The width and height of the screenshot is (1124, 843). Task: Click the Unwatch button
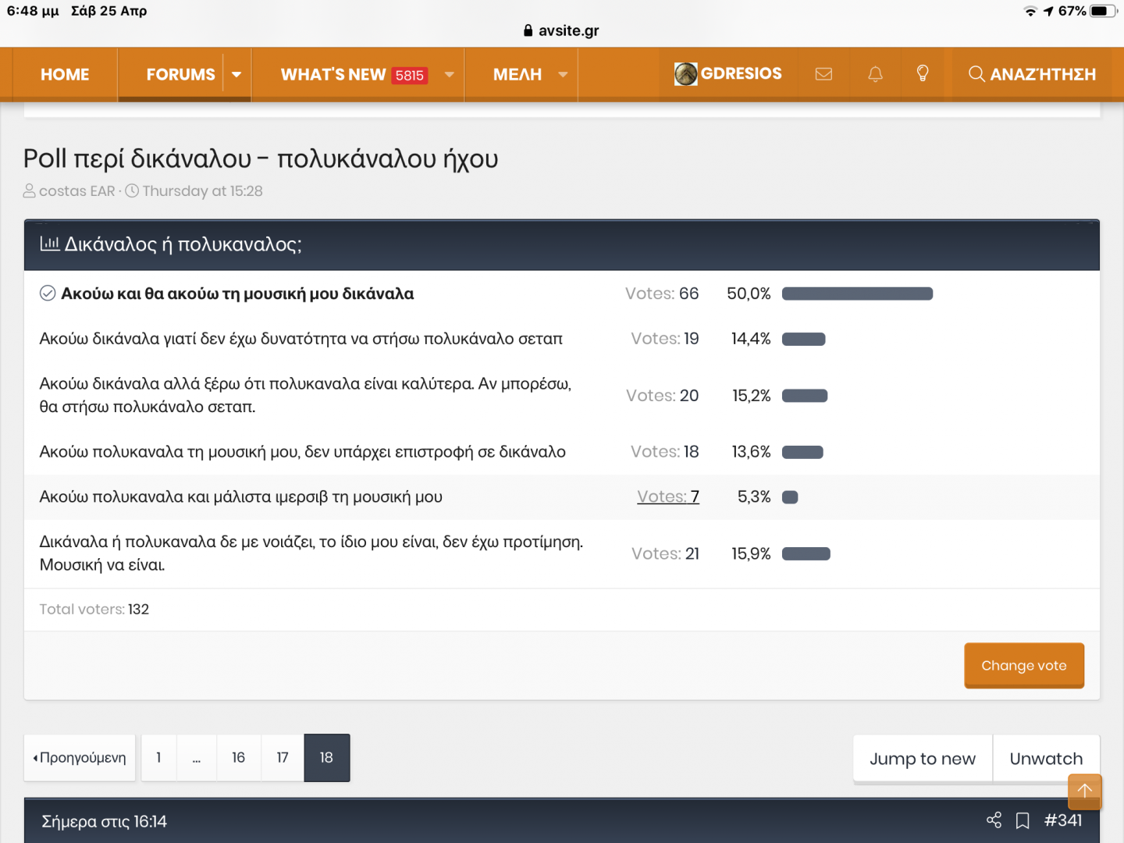tap(1046, 759)
